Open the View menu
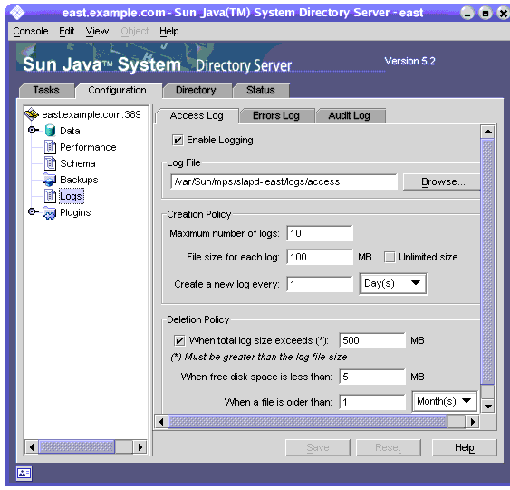510x490 pixels. 97,31
